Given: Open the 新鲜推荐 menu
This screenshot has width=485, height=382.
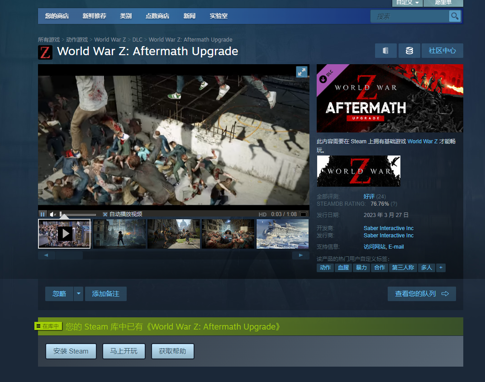Looking at the screenshot, I should pos(94,16).
